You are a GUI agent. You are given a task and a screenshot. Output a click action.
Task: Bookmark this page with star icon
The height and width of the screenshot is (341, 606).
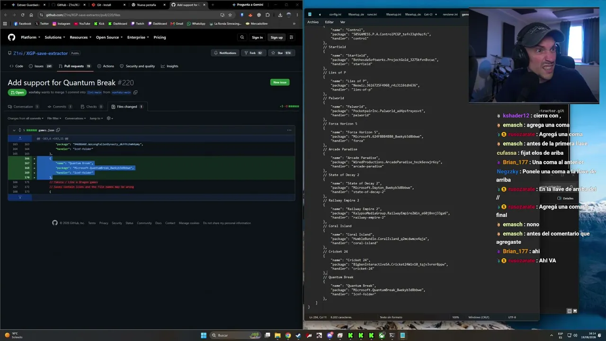tap(230, 15)
